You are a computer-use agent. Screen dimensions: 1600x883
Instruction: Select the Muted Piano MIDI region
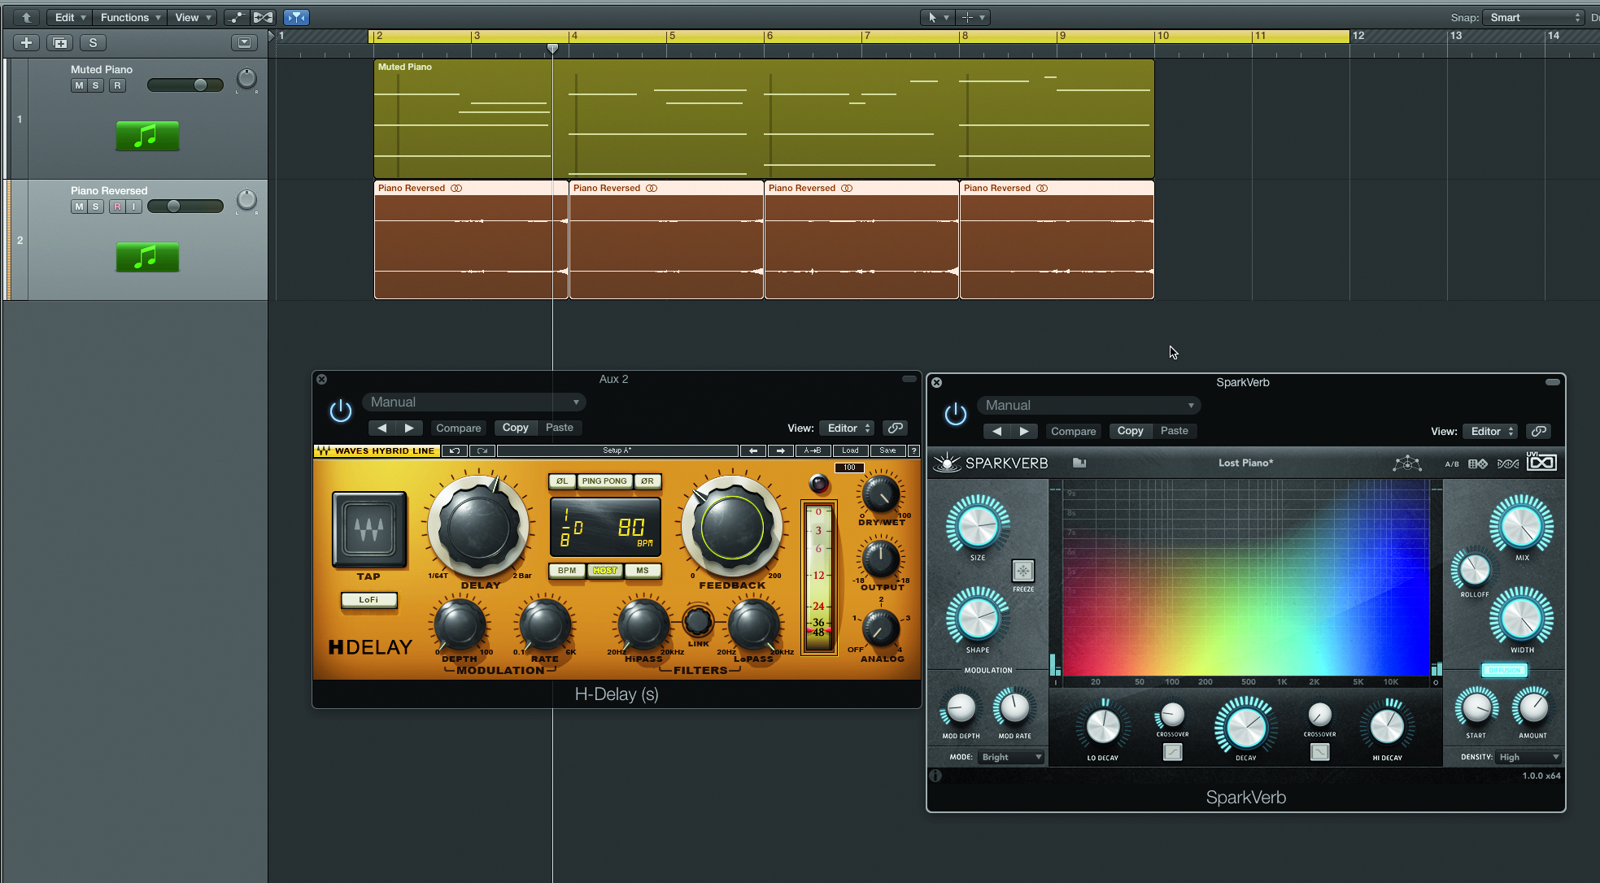pos(764,119)
